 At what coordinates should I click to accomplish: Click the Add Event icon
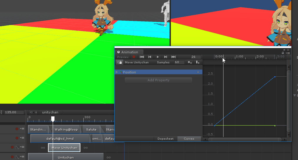point(198,62)
